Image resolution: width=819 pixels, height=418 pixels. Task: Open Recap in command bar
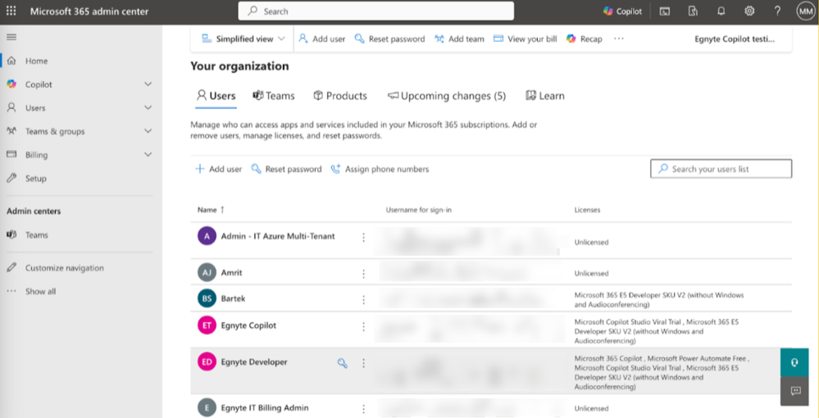[x=585, y=39]
